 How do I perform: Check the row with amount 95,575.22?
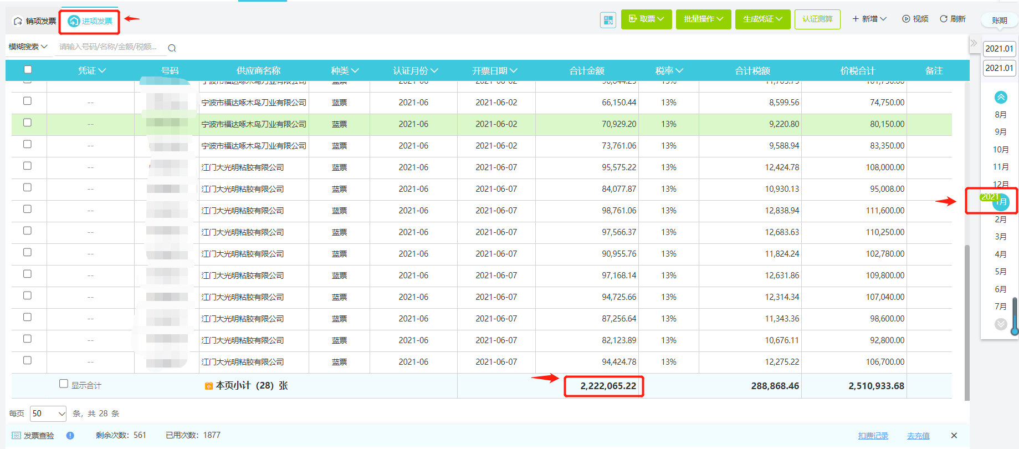point(27,166)
